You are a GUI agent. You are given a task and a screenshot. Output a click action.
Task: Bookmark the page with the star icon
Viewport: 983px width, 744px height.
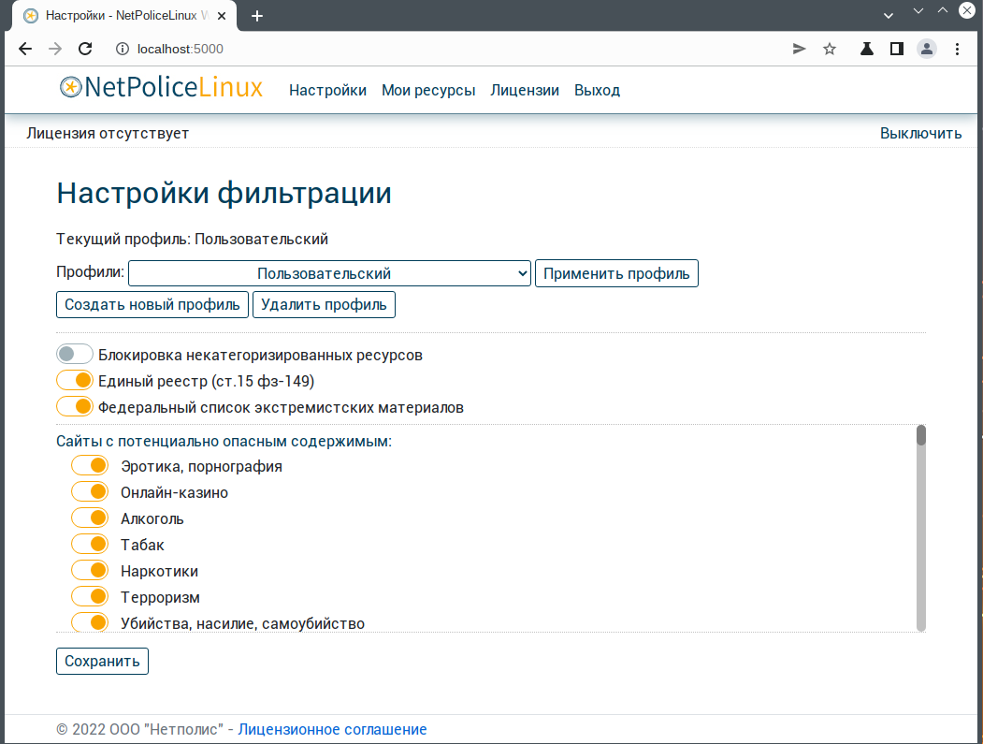(830, 49)
